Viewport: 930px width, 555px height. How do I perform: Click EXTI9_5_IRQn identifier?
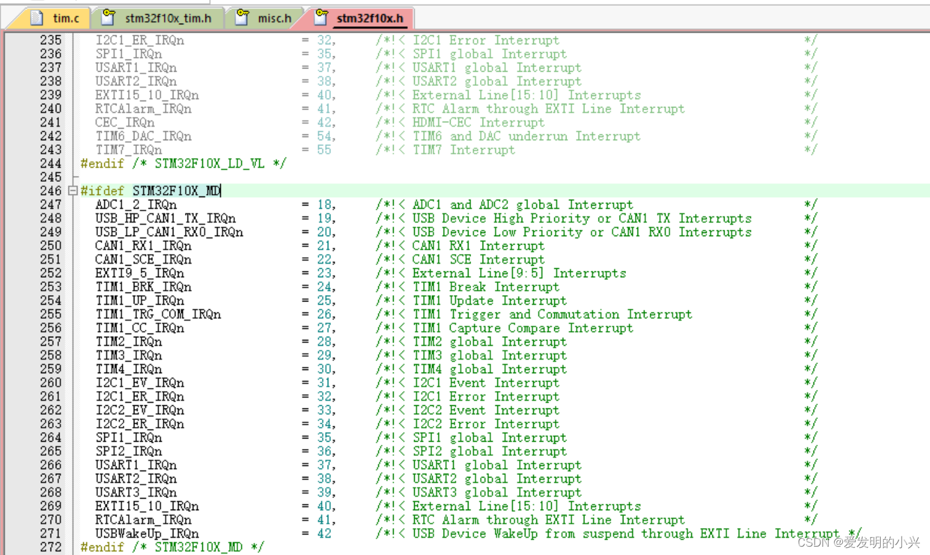click(x=140, y=273)
